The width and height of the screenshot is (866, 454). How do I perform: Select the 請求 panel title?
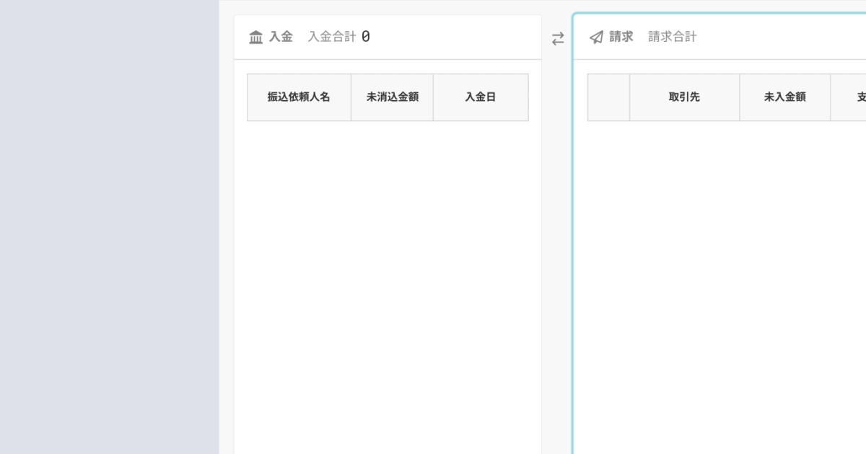point(621,37)
